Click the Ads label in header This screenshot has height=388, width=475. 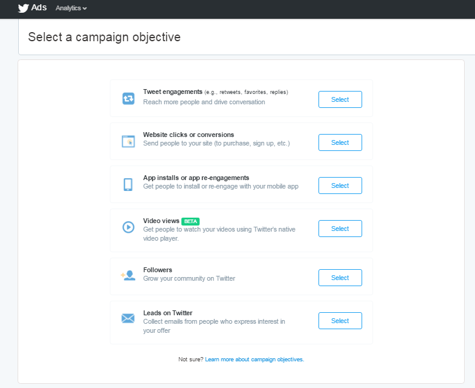coord(39,7)
